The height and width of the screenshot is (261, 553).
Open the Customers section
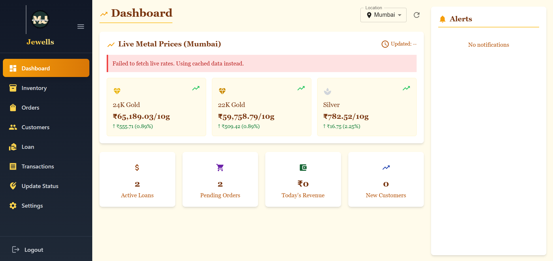click(x=35, y=127)
